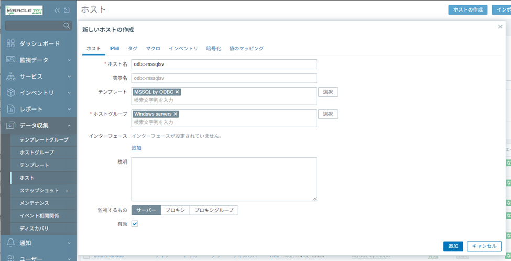Screen dimensions: 511x261
Task: Switch to the IPMI tab
Action: (114, 48)
